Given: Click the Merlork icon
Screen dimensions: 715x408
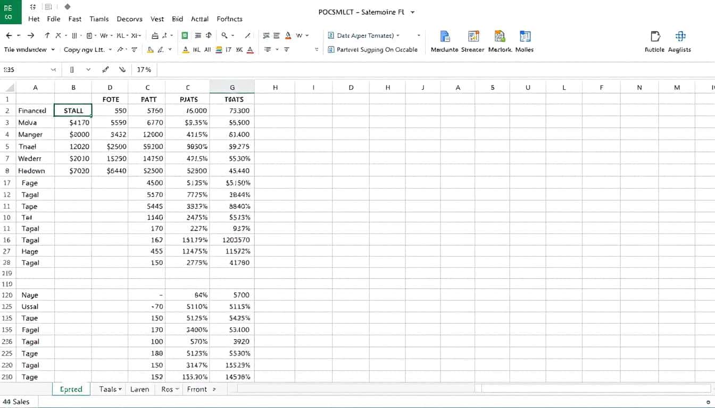Looking at the screenshot, I should [x=500, y=36].
